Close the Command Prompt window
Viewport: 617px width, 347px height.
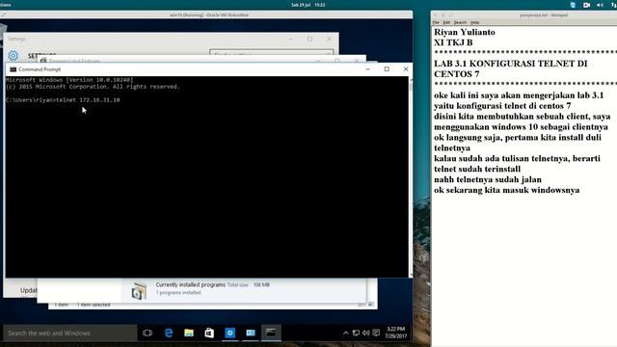[406, 68]
